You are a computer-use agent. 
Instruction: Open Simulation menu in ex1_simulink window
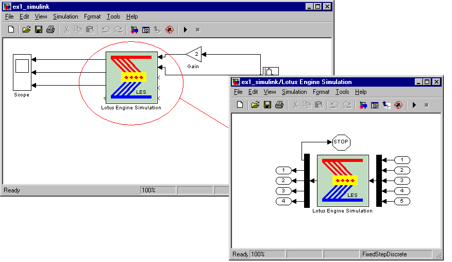coord(65,17)
